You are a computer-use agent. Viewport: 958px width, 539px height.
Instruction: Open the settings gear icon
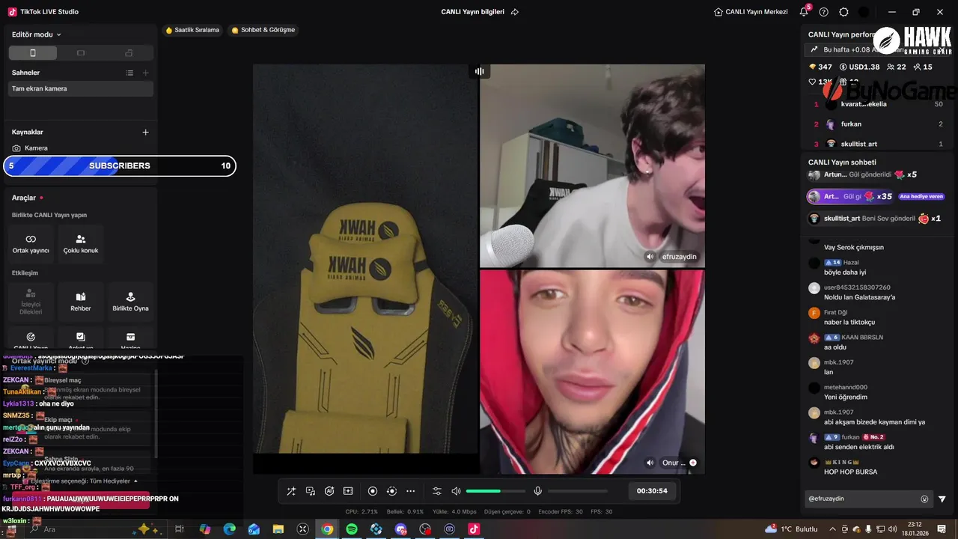(844, 12)
